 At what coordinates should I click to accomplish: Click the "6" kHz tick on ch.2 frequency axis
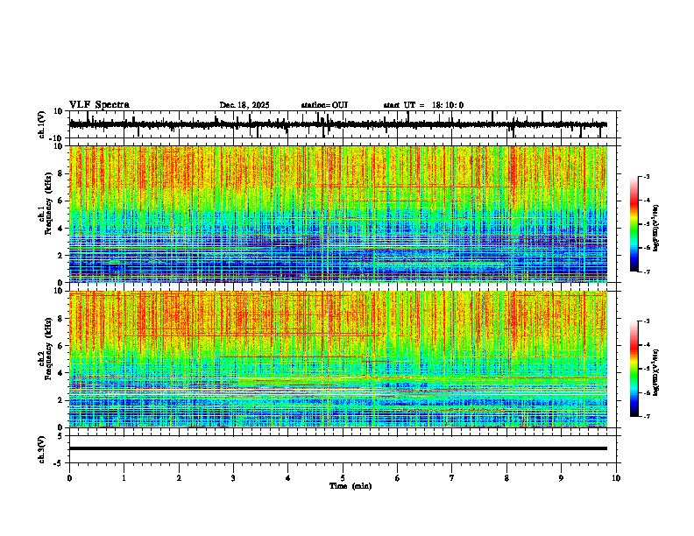tap(60, 346)
